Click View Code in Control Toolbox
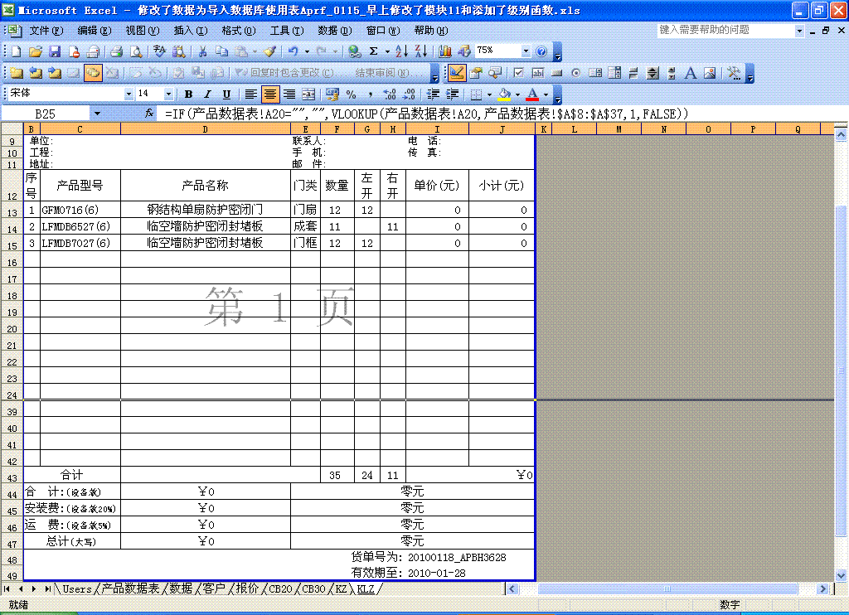The image size is (849, 615). (x=495, y=73)
